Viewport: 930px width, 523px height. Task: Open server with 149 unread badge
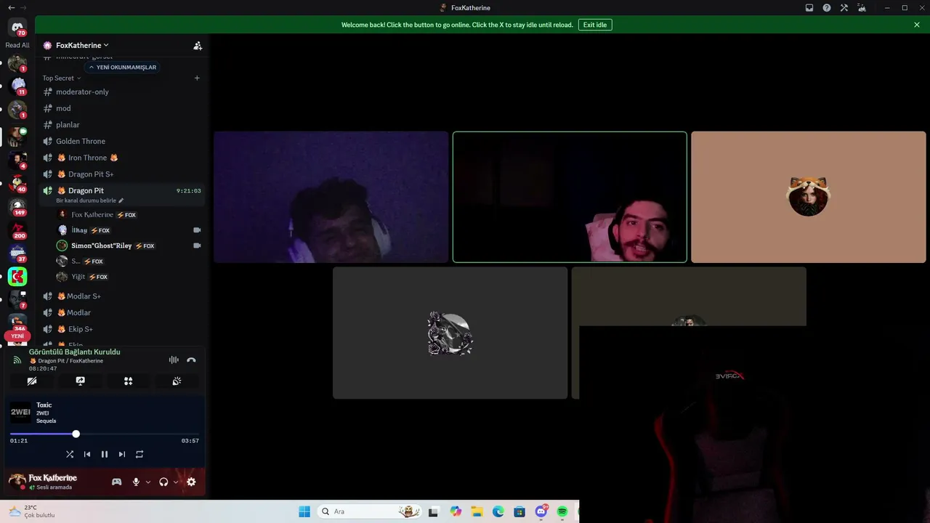[17, 207]
